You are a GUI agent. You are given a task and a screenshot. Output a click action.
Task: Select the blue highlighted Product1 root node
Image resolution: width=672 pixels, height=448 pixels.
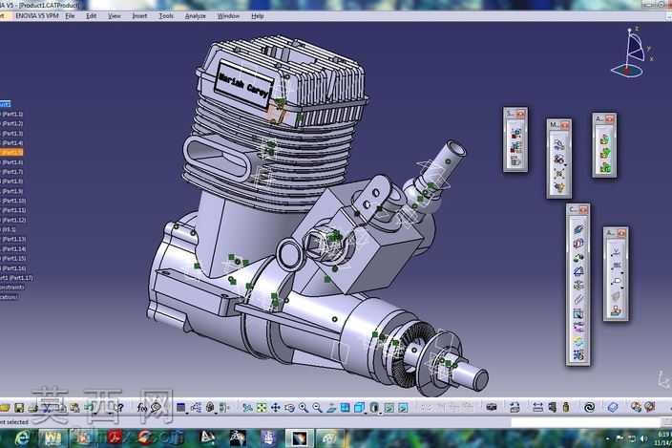pyautogui.click(x=5, y=104)
